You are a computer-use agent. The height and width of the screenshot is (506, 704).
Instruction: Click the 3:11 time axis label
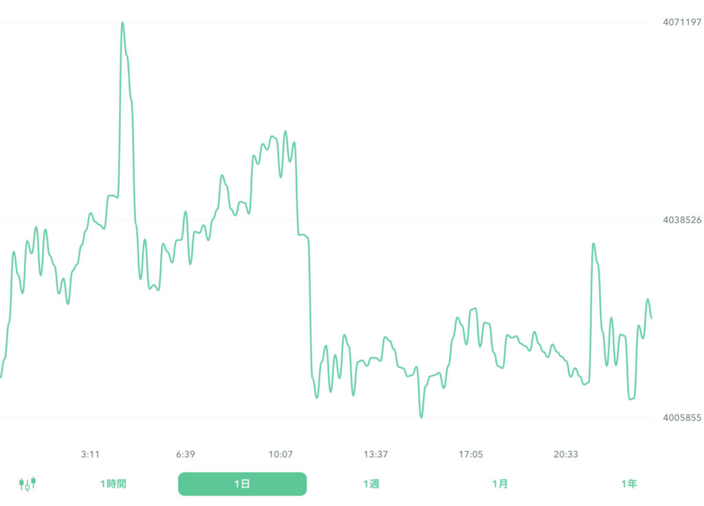(x=90, y=455)
